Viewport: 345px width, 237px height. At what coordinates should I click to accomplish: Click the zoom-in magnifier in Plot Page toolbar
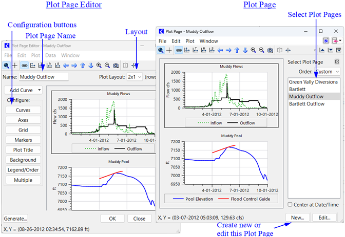(x=253, y=50)
